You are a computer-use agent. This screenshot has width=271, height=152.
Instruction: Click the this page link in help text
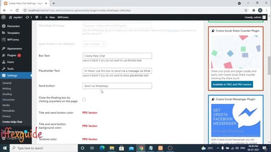coord(173,30)
